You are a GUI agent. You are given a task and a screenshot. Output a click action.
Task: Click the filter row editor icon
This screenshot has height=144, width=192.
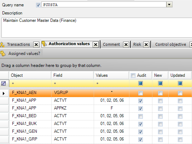[4, 83]
